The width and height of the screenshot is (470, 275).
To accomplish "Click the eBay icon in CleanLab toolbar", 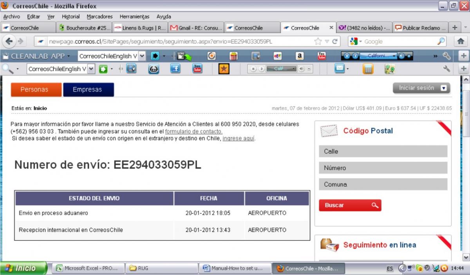I will coord(278,56).
